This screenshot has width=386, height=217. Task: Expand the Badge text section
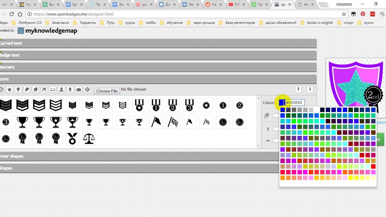[158, 55]
